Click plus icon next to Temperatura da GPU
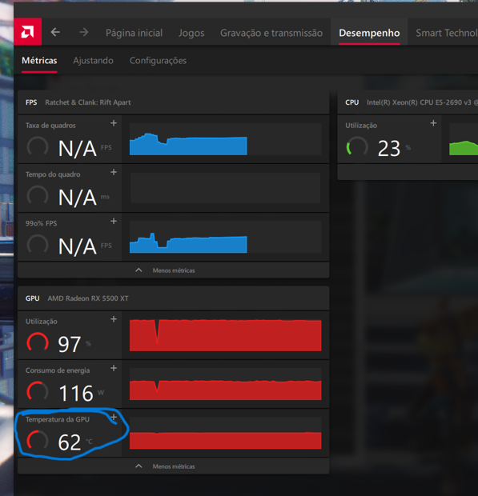This screenshot has width=478, height=496. tap(114, 418)
